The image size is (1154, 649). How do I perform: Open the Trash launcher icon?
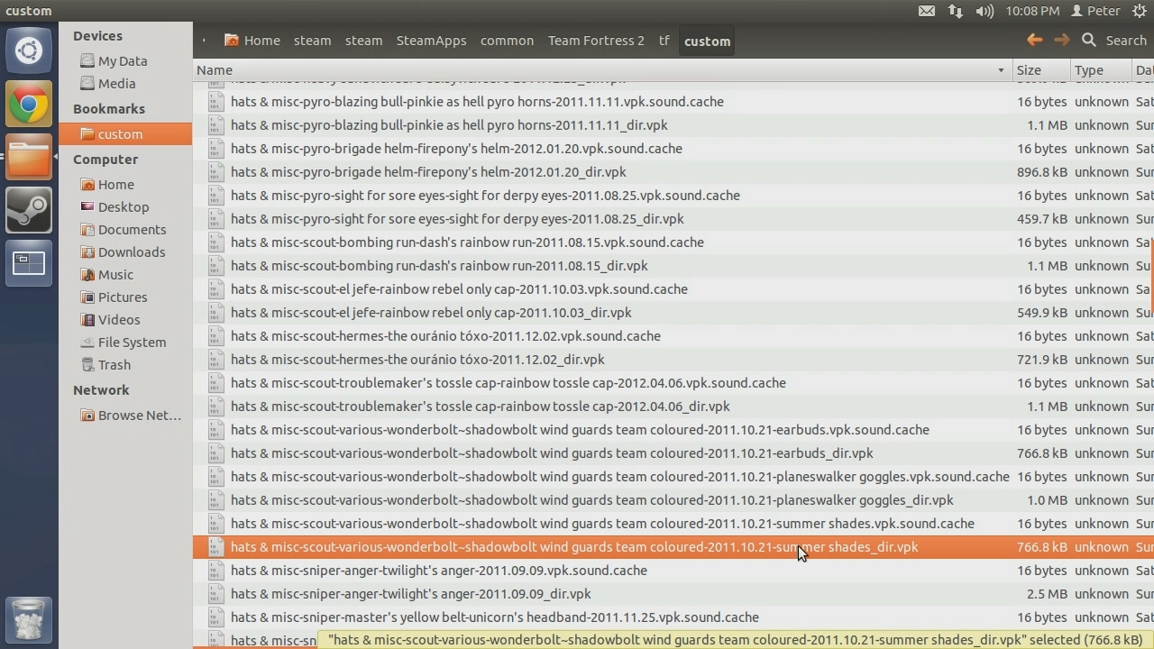29,620
